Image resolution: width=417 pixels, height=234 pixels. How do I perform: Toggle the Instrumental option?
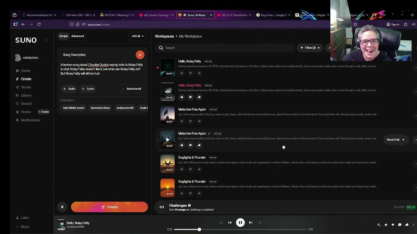[132, 89]
